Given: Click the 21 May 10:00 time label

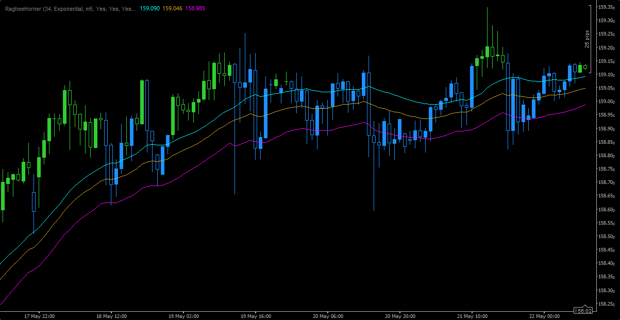Looking at the screenshot, I should click(x=473, y=316).
